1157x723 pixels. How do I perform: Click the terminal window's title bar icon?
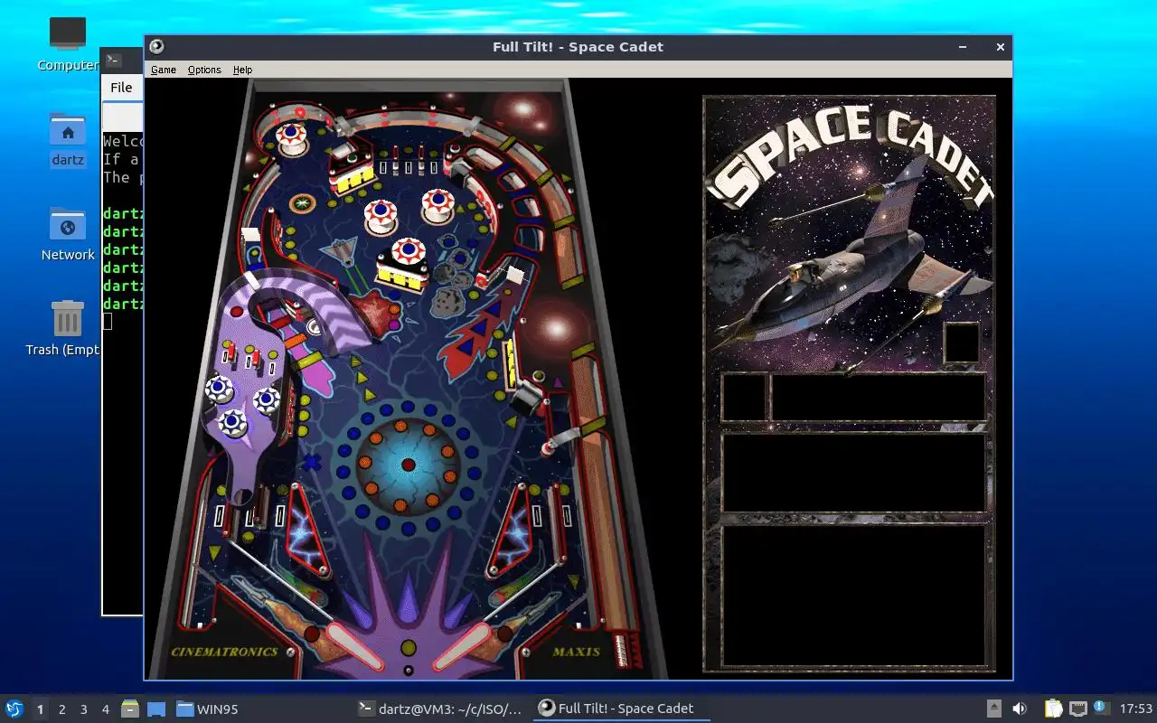pos(113,61)
